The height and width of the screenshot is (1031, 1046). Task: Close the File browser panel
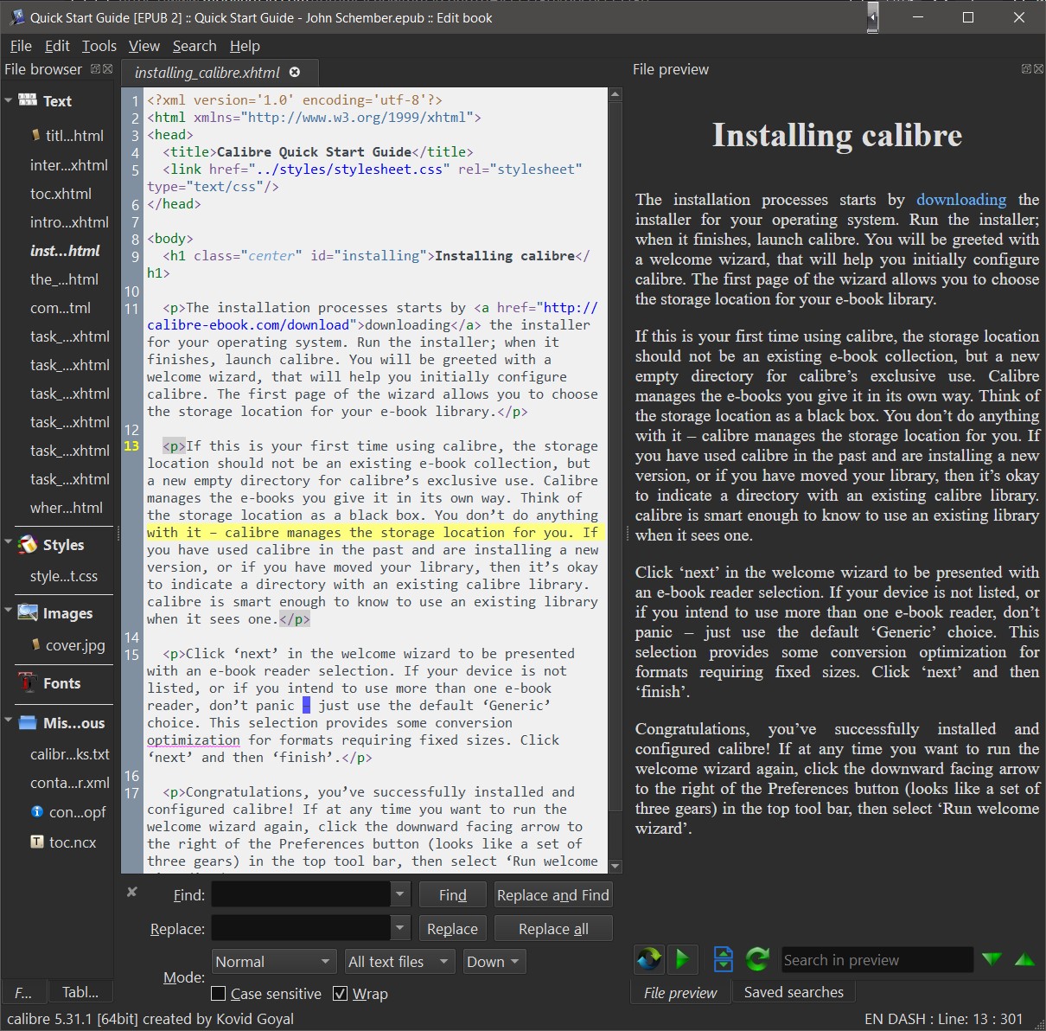(x=108, y=69)
